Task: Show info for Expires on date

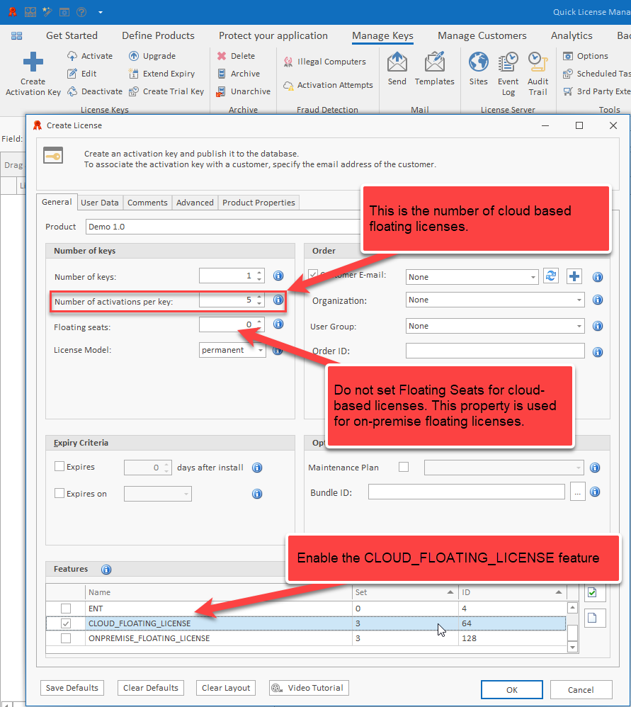Action: tap(257, 494)
